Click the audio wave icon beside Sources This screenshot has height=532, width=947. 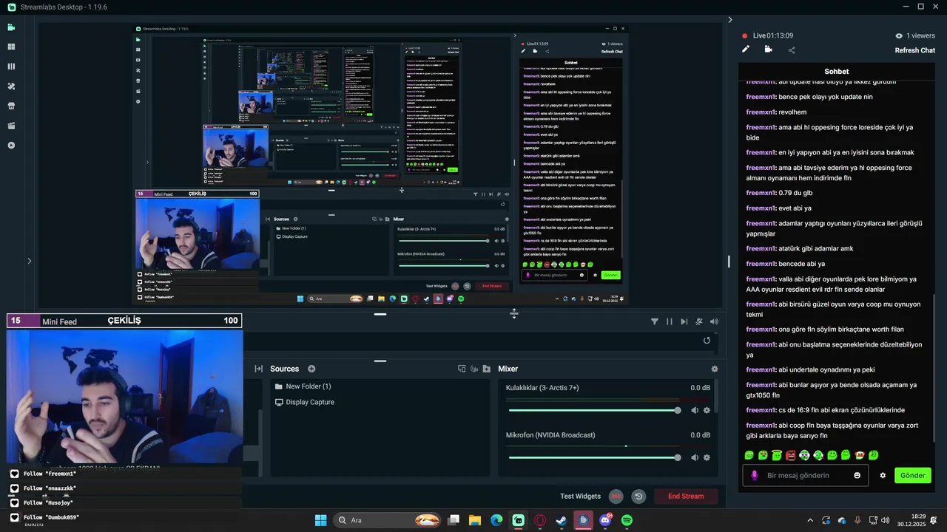tap(474, 369)
